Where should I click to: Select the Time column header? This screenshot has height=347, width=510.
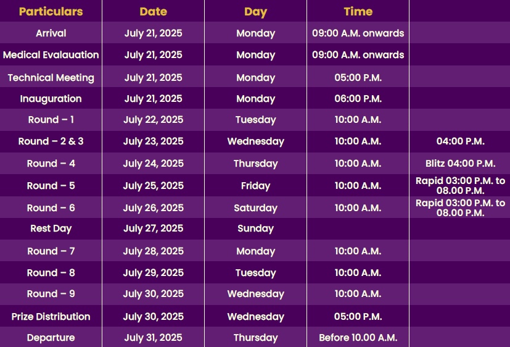coord(358,11)
